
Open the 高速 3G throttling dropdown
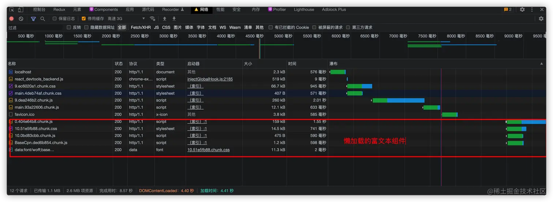tap(126, 19)
